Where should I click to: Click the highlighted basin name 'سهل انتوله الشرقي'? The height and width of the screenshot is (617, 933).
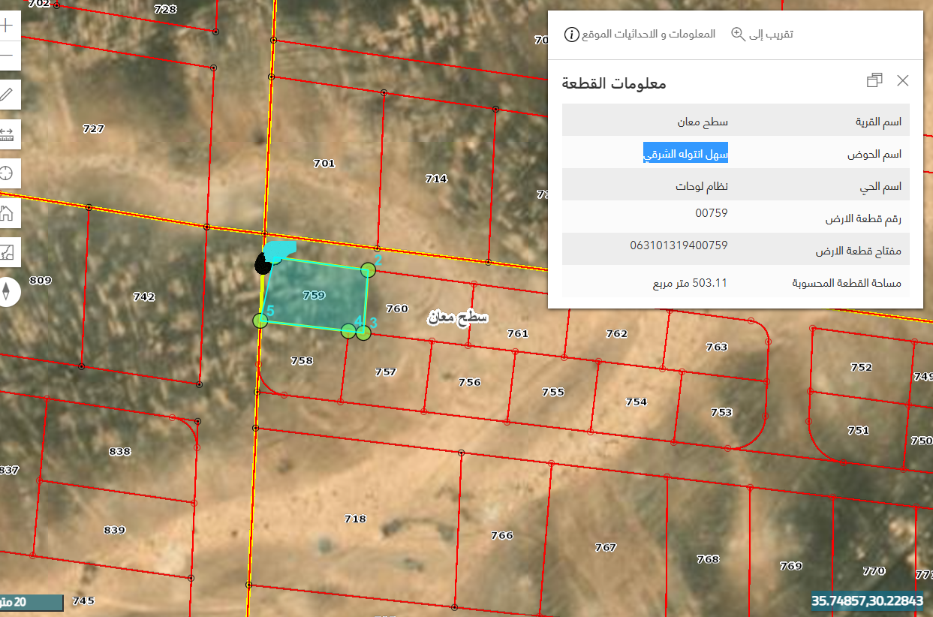coord(685,153)
